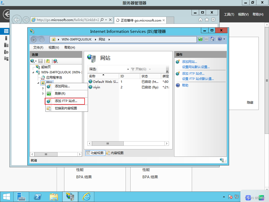Click the stop icon beside refresh in IIS
Screen dimensions: 269x202
206,39
